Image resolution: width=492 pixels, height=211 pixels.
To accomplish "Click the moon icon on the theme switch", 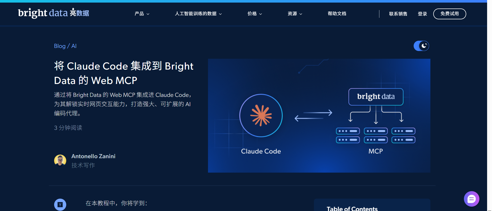I will [424, 46].
